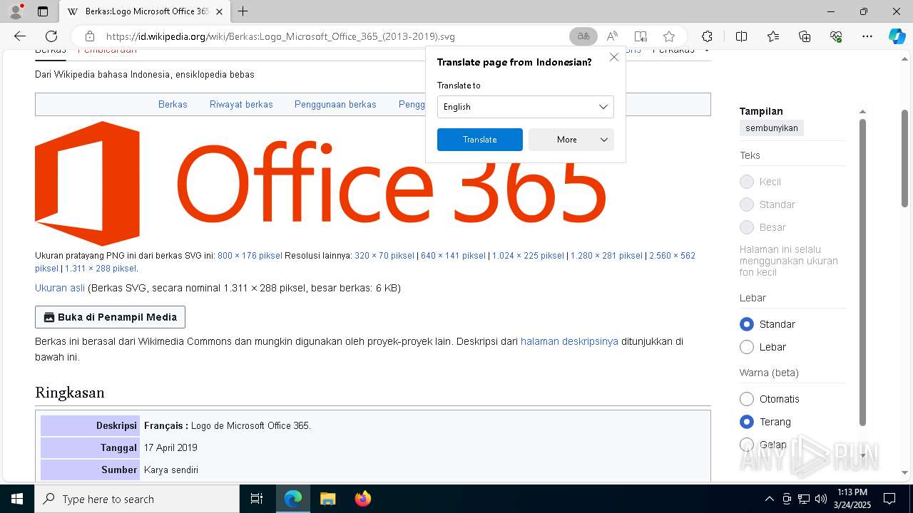Viewport: 913px width, 513px height.
Task: Show hidden system tray icons
Action: tap(769, 499)
